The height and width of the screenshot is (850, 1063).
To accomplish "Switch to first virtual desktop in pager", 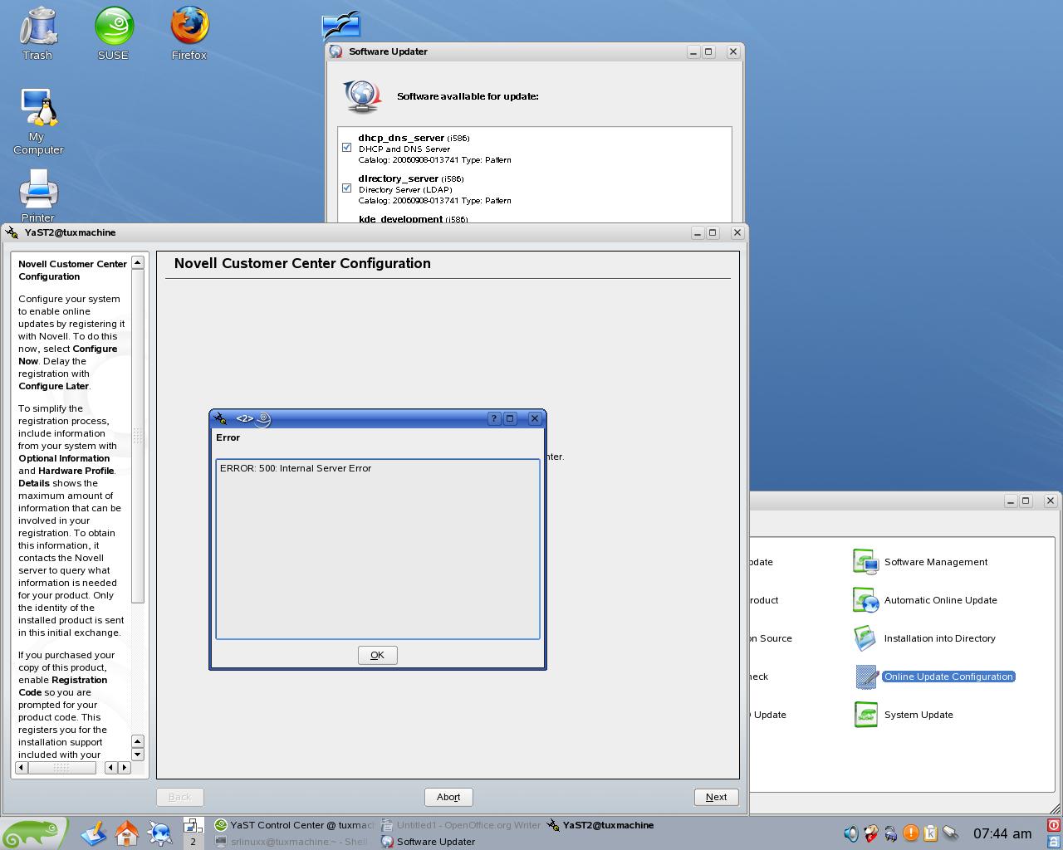I will click(x=193, y=825).
